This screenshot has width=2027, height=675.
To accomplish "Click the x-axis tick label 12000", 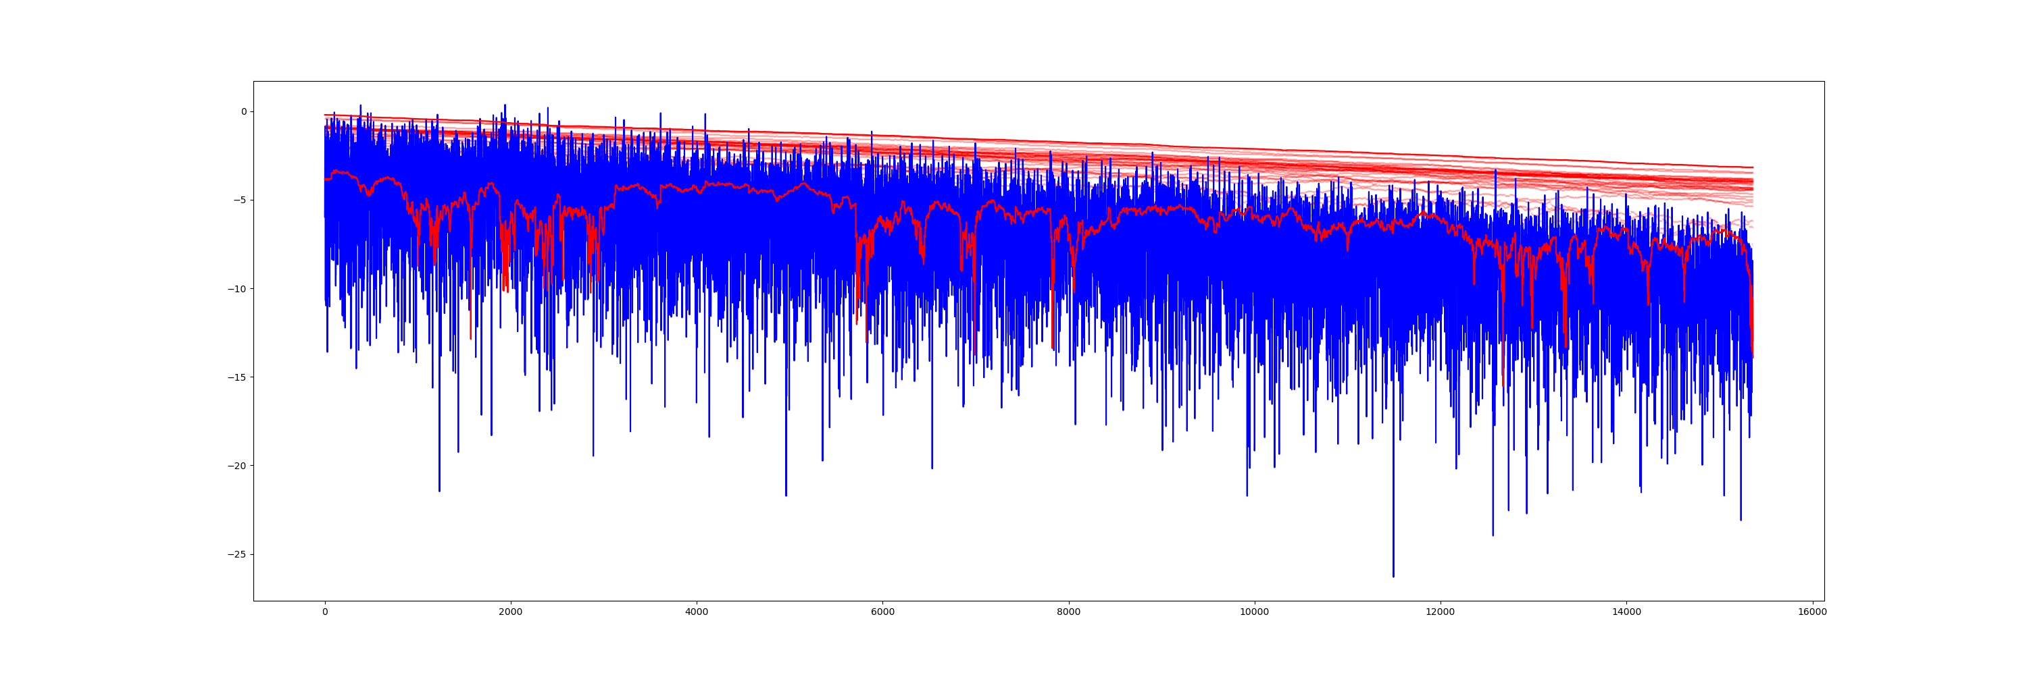I will (x=1441, y=612).
